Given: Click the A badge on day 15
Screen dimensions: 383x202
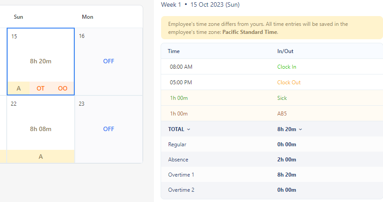Looking at the screenshot, I should coord(19,88).
